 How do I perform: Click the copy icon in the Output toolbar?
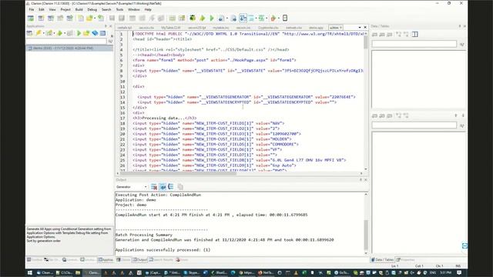point(180,187)
